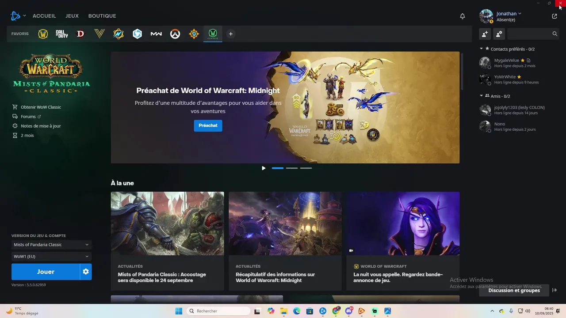Open the taskbar weather widget

coord(22,311)
